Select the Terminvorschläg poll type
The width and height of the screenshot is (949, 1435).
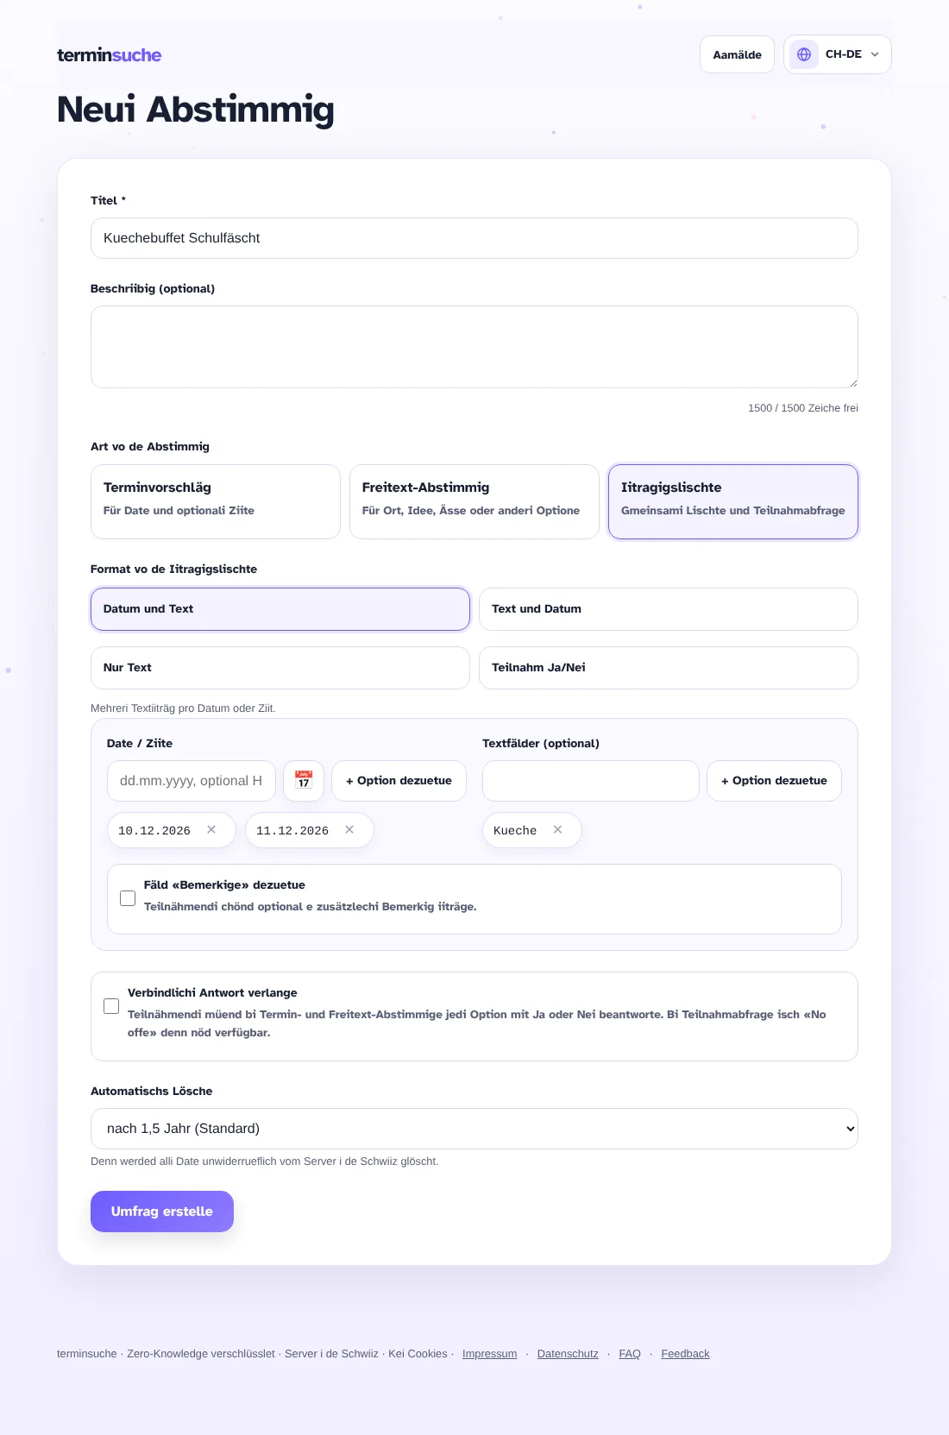[216, 501]
